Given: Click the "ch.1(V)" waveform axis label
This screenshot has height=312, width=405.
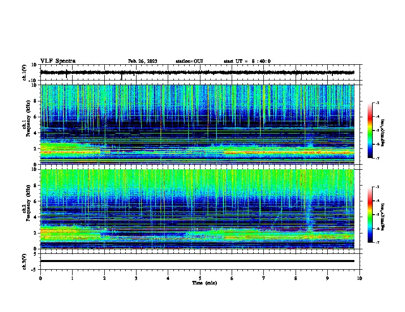Looking at the screenshot, I should pyautogui.click(x=25, y=72).
